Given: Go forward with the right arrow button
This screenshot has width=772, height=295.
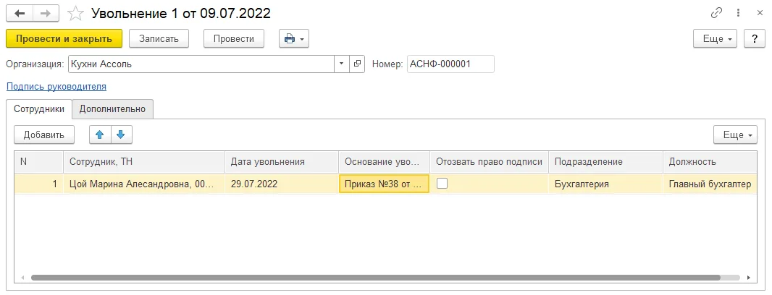Looking at the screenshot, I should [x=46, y=13].
